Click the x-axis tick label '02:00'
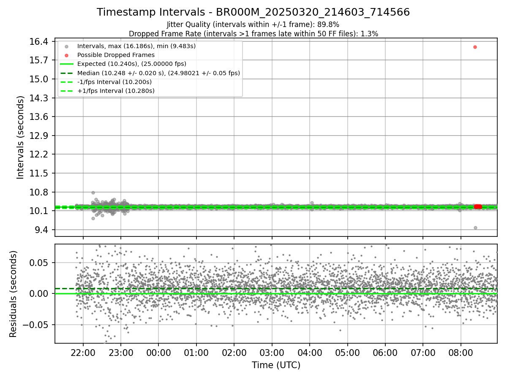Screen dimensions: 507x380 pyautogui.click(x=234, y=352)
